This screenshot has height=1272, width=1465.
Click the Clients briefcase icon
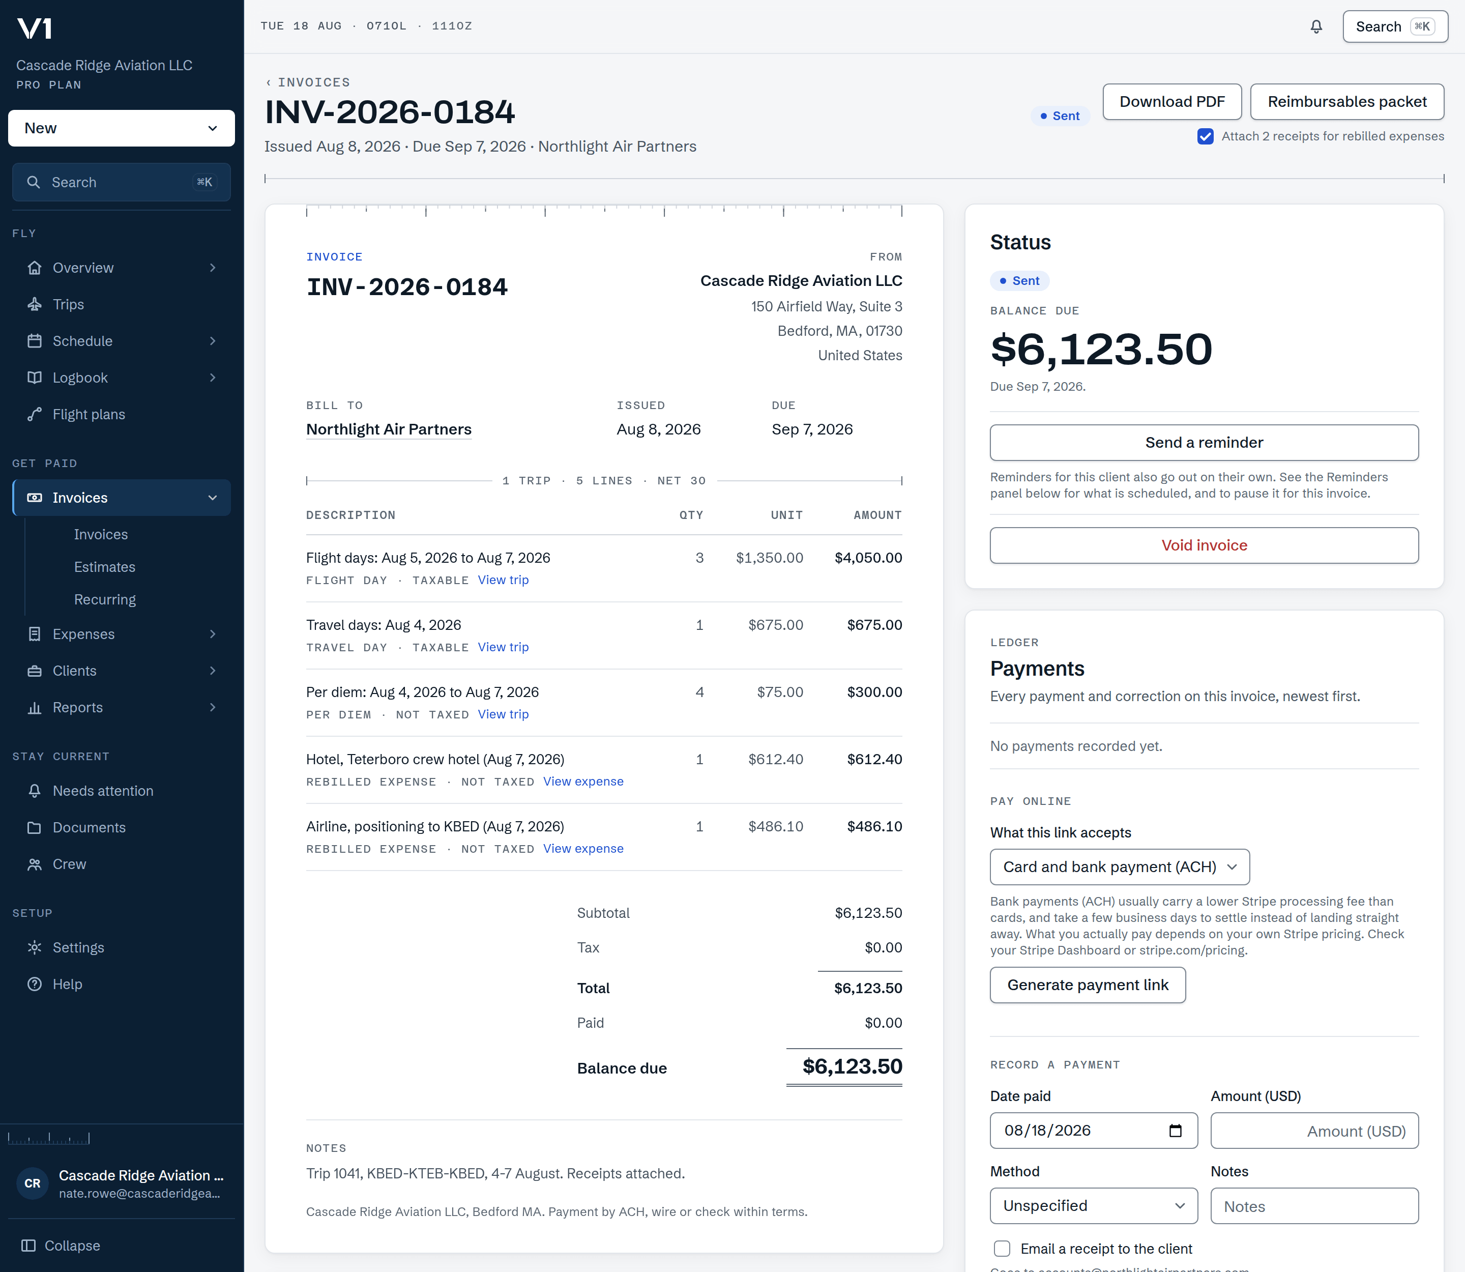click(x=34, y=671)
